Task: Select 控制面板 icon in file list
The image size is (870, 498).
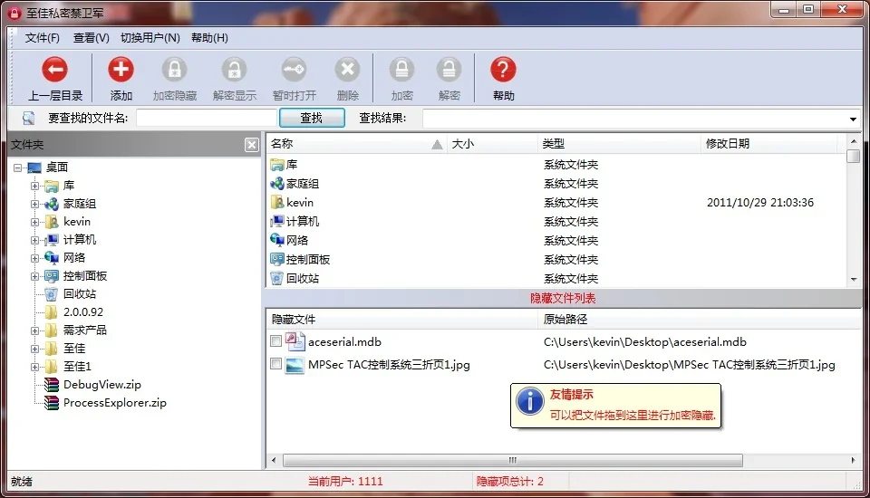Action: [277, 259]
